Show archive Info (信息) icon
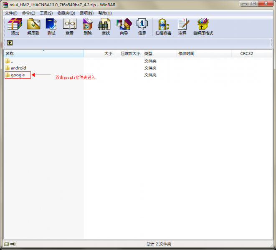Image resolution: width=276 pixels, height=250 pixels. pos(142,27)
